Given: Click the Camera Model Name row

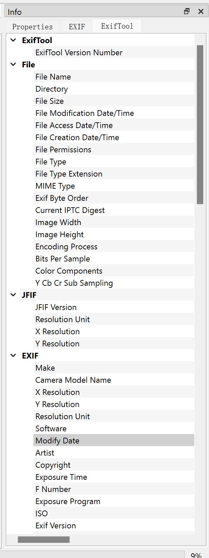Looking at the screenshot, I should (x=73, y=380).
